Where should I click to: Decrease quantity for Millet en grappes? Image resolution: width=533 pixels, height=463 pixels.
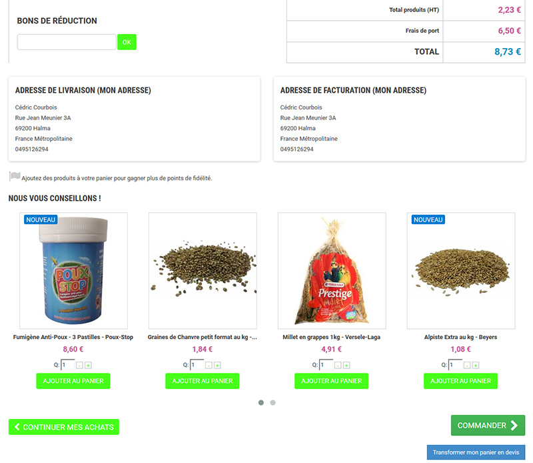338,366
